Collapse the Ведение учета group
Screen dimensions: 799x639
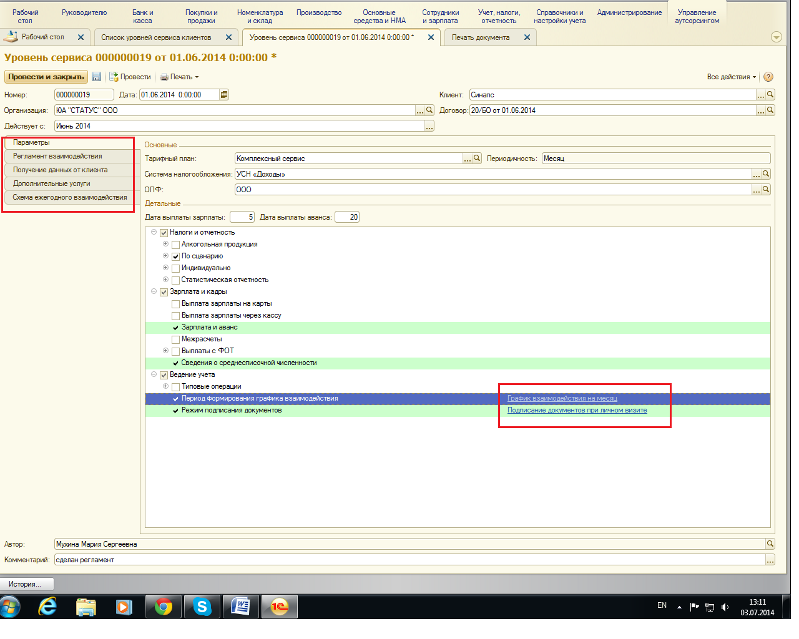[154, 374]
